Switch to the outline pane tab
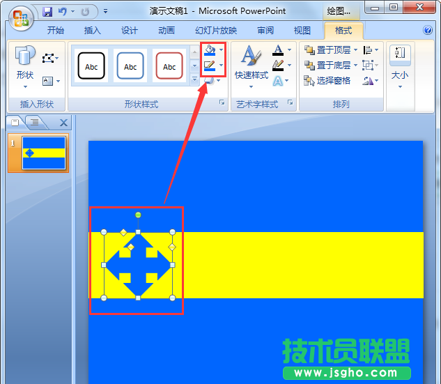Screen dimensions: 441x384 34,123
